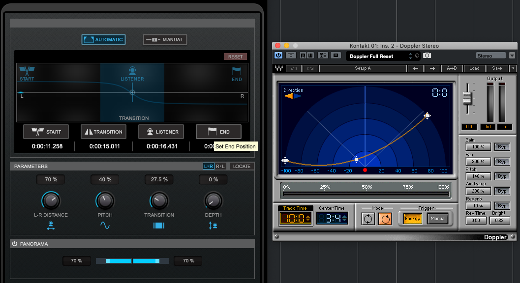Select the loop Mode icon

pyautogui.click(x=368, y=219)
